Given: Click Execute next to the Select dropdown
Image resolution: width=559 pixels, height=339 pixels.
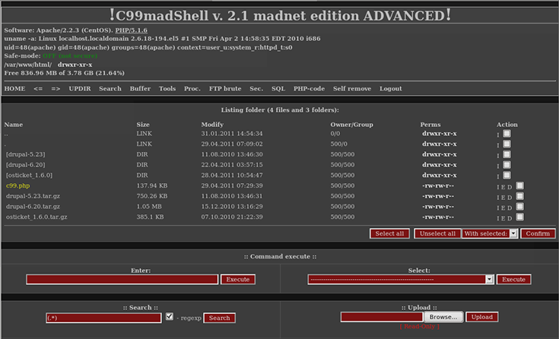Looking at the screenshot, I should pos(513,279).
